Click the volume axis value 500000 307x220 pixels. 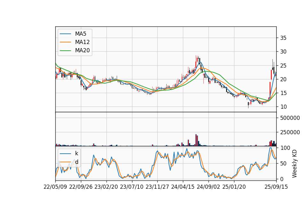pyautogui.click(x=290, y=118)
